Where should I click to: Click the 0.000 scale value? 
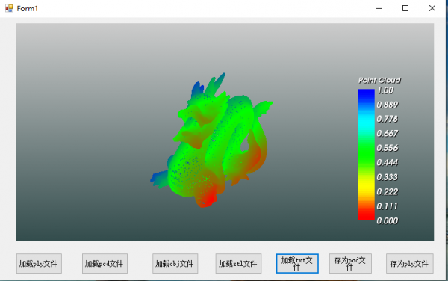point(387,220)
